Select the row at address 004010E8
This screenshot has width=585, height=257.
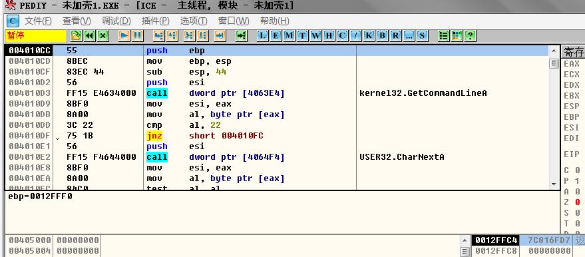(x=277, y=168)
